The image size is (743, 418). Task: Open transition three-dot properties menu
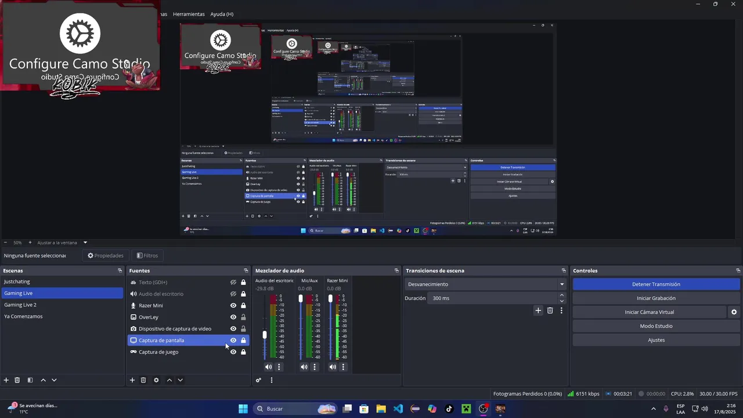561,311
